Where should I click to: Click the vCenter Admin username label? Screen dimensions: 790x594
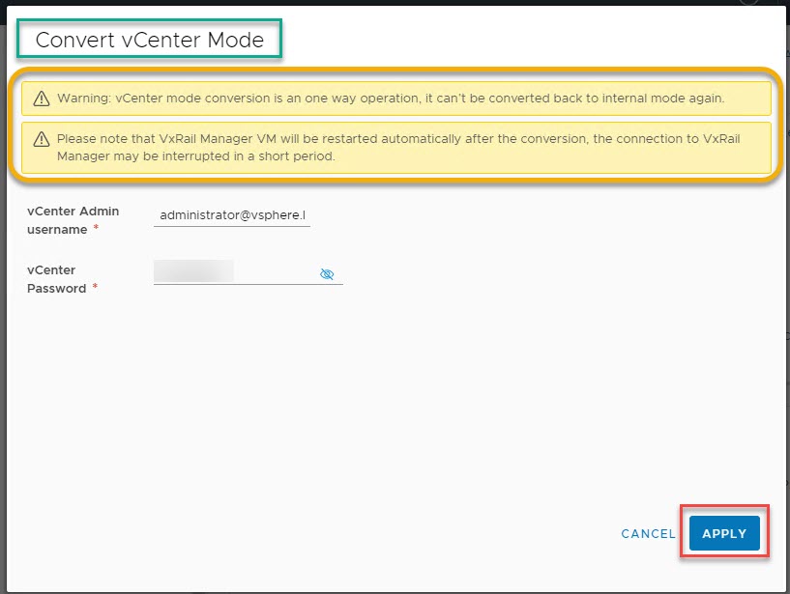coord(73,220)
